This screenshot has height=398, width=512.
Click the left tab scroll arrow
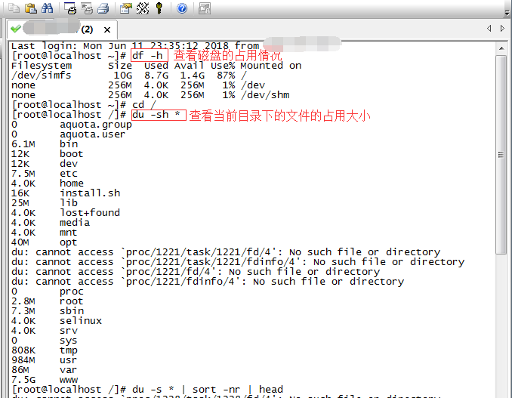(x=489, y=29)
